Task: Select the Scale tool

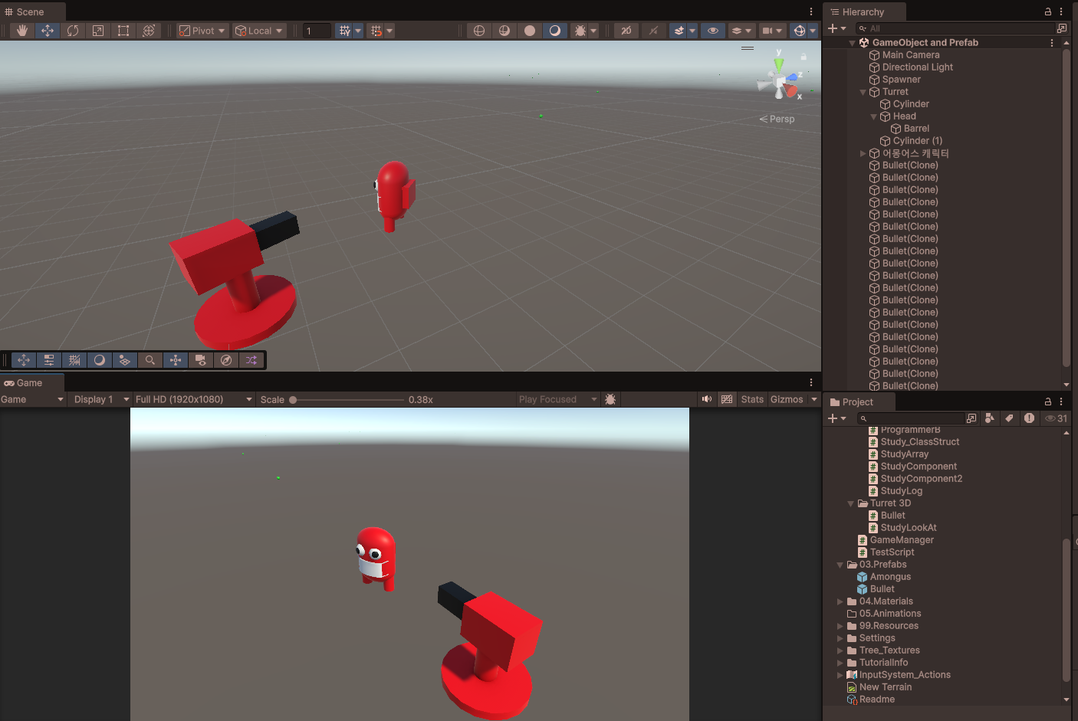Action: coord(98,31)
